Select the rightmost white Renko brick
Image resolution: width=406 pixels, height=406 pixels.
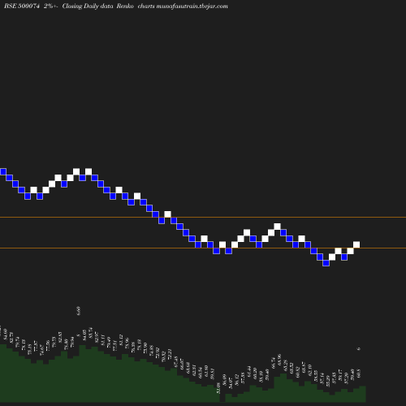pyautogui.click(x=356, y=244)
